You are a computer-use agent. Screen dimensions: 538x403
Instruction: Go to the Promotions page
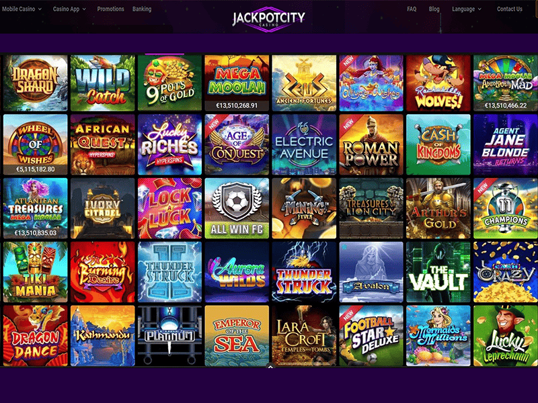coord(110,9)
